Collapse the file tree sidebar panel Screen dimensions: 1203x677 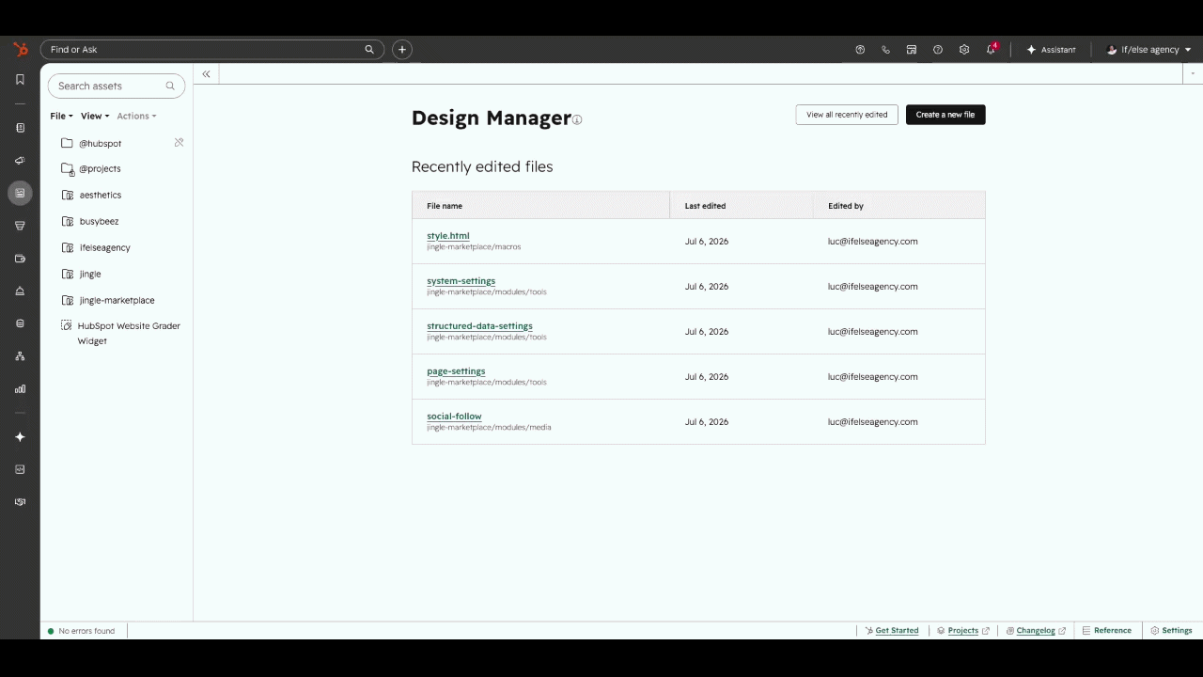(206, 73)
